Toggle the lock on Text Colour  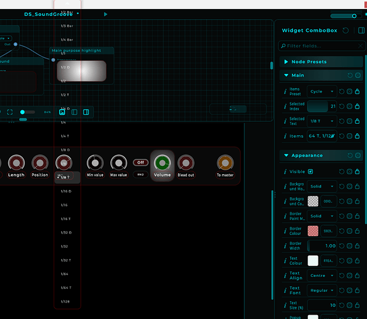click(357, 260)
